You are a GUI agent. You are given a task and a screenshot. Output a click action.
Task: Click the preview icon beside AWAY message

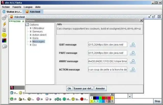click(133, 61)
